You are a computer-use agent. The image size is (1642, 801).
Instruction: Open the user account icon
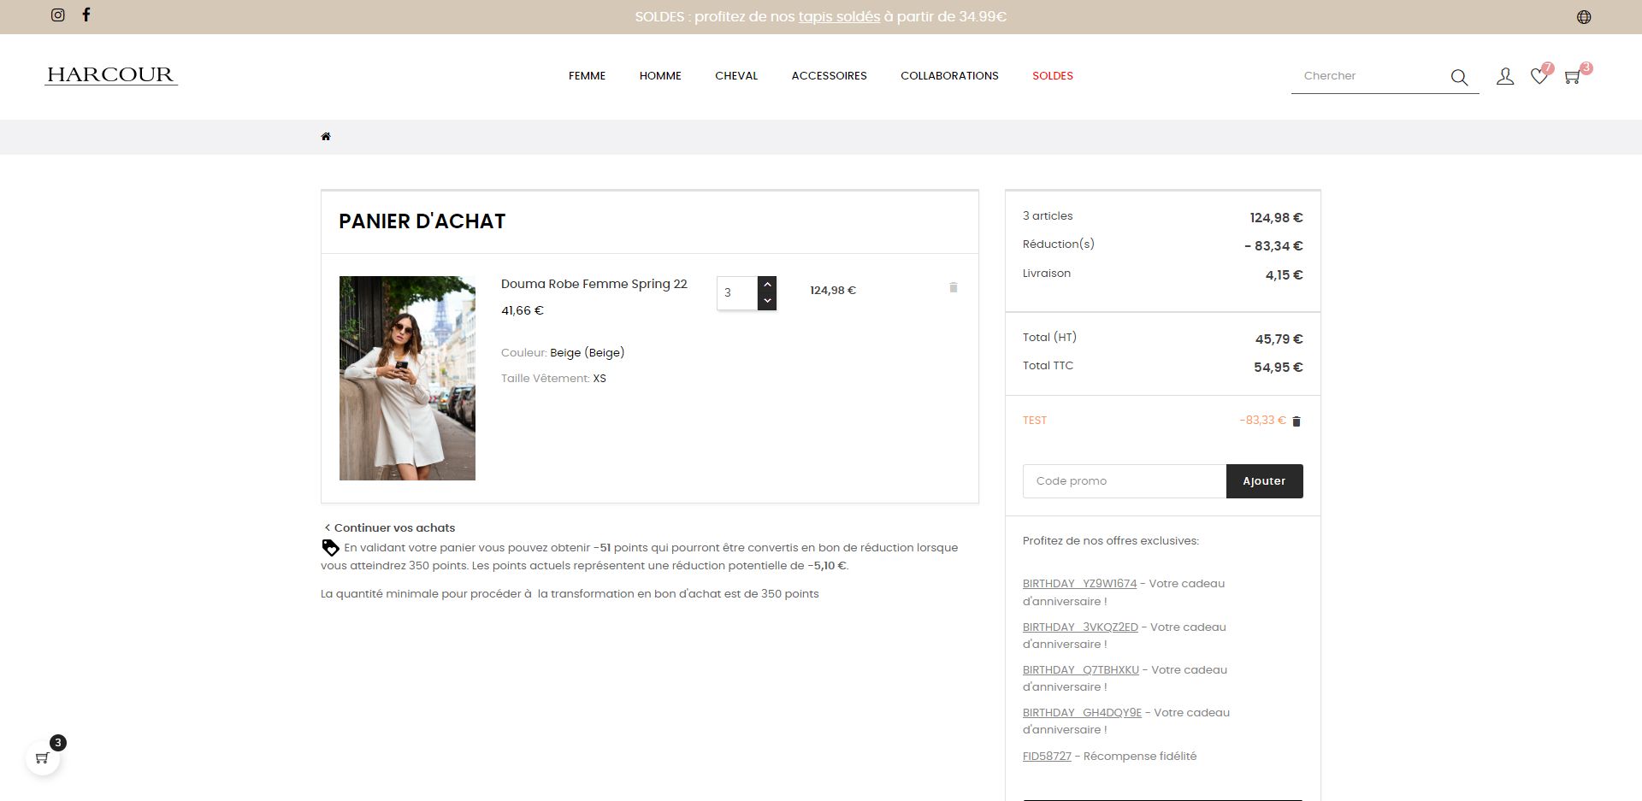click(x=1505, y=77)
